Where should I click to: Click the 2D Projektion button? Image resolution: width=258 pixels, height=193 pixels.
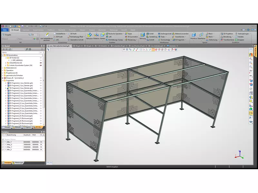point(228,33)
